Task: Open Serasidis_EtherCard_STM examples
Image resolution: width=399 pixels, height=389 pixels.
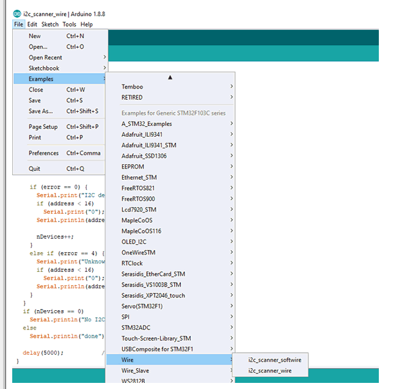Action: coord(170,274)
